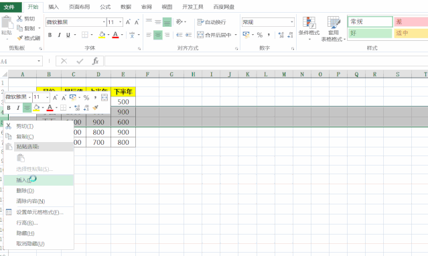
Task: Apply Borders from ribbon font group
Action: point(85,35)
